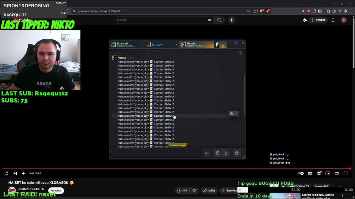The width and height of the screenshot is (355, 199).
Task: Replay the YouTube video
Action: tap(6, 173)
